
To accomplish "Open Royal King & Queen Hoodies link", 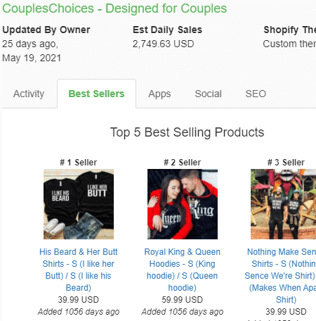I will coord(182,270).
